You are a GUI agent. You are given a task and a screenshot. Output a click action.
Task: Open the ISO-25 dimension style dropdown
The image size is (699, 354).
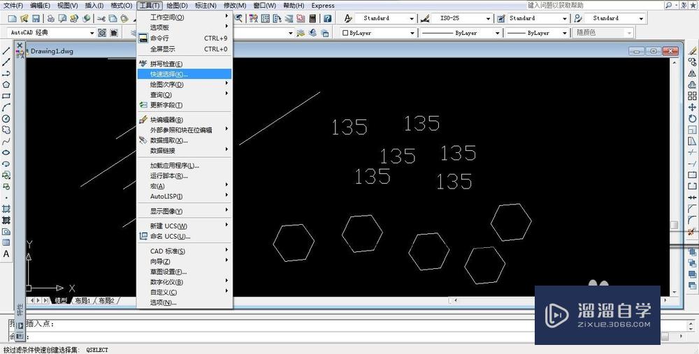click(x=488, y=18)
